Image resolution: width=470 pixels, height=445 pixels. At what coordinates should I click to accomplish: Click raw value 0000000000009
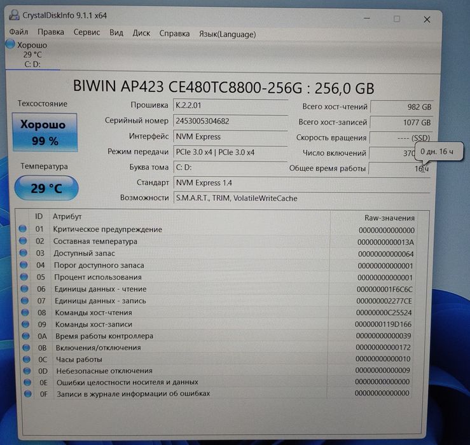pyautogui.click(x=382, y=370)
